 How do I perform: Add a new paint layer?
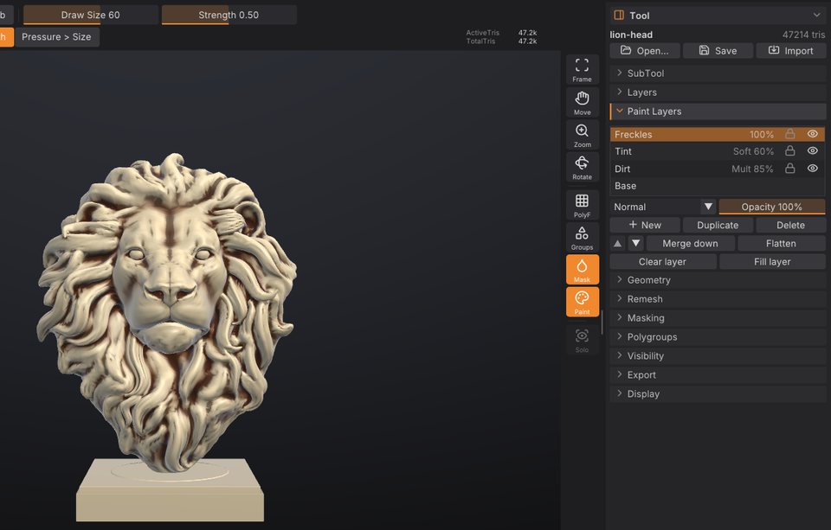(645, 225)
